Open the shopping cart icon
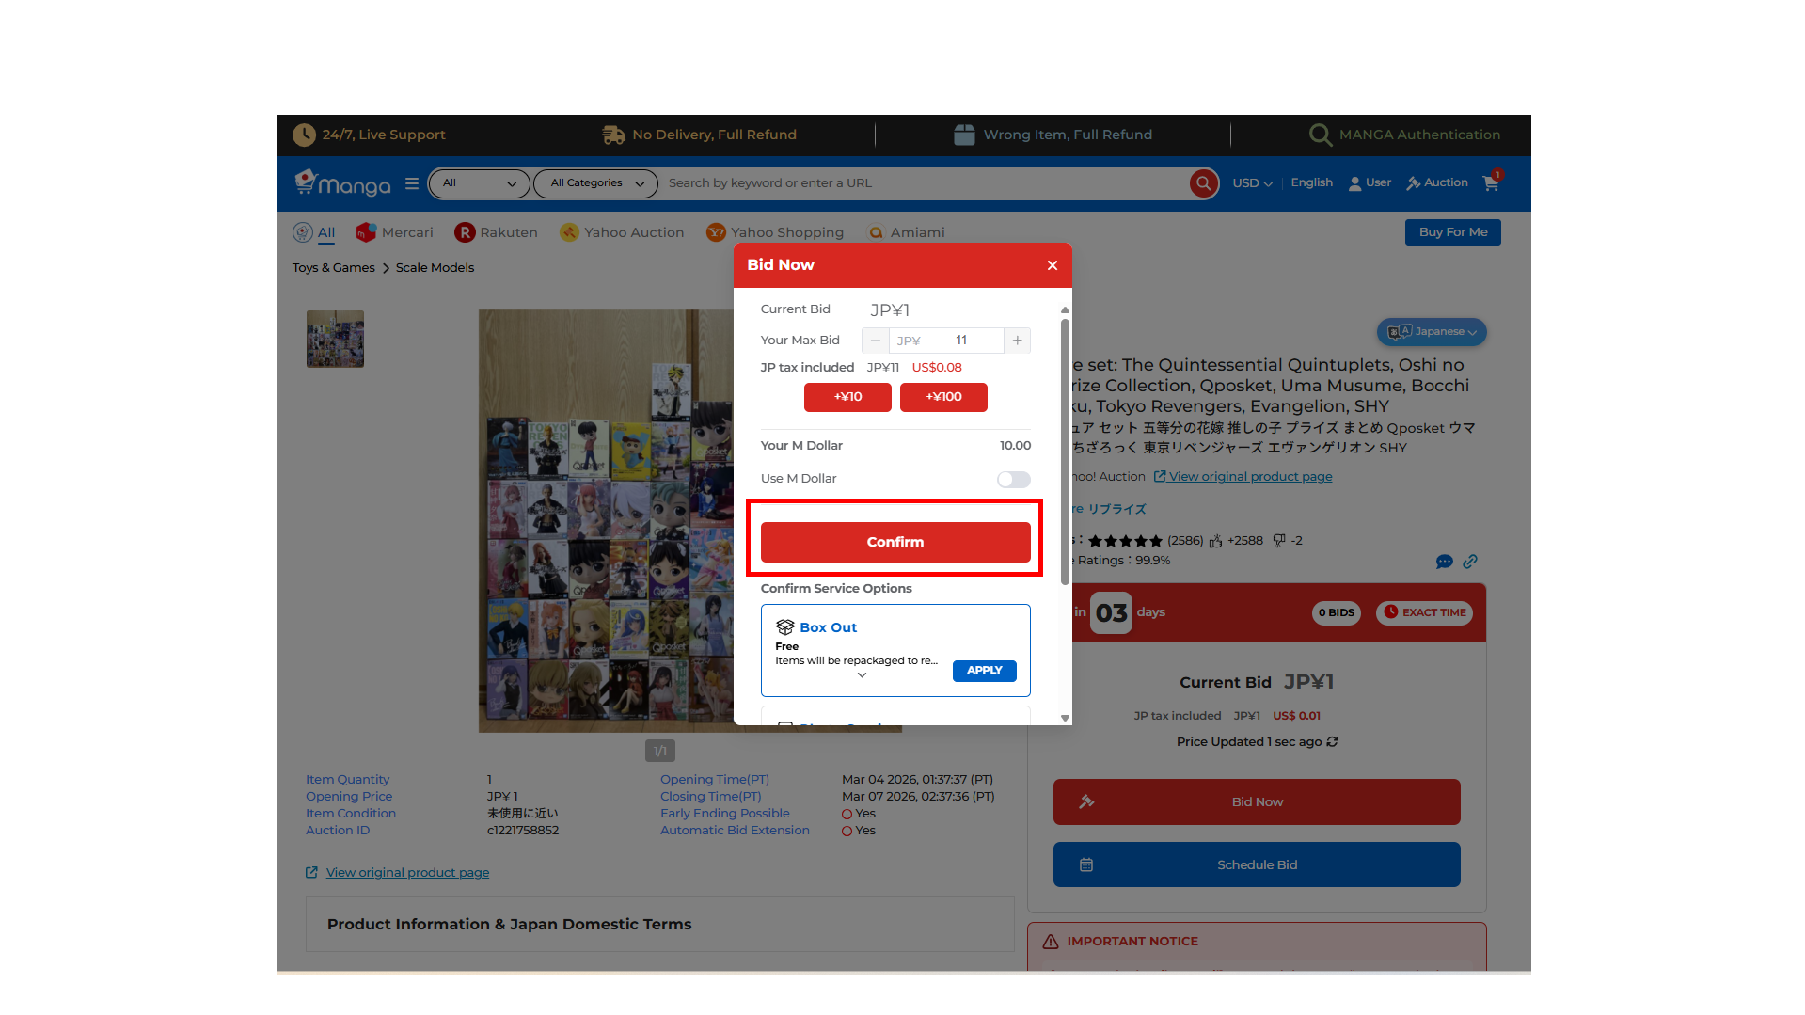Viewport: 1805px width, 1015px height. click(1491, 183)
